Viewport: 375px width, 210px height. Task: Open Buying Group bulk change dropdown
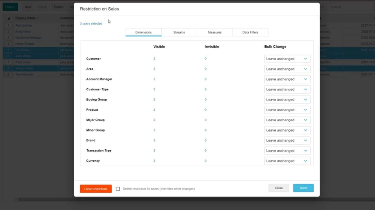pyautogui.click(x=287, y=100)
